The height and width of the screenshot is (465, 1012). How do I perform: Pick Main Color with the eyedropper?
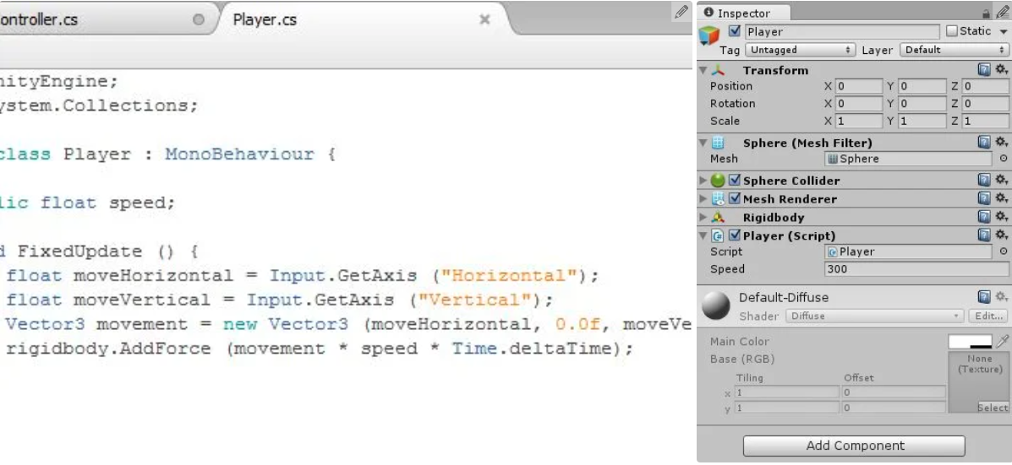pos(1002,341)
